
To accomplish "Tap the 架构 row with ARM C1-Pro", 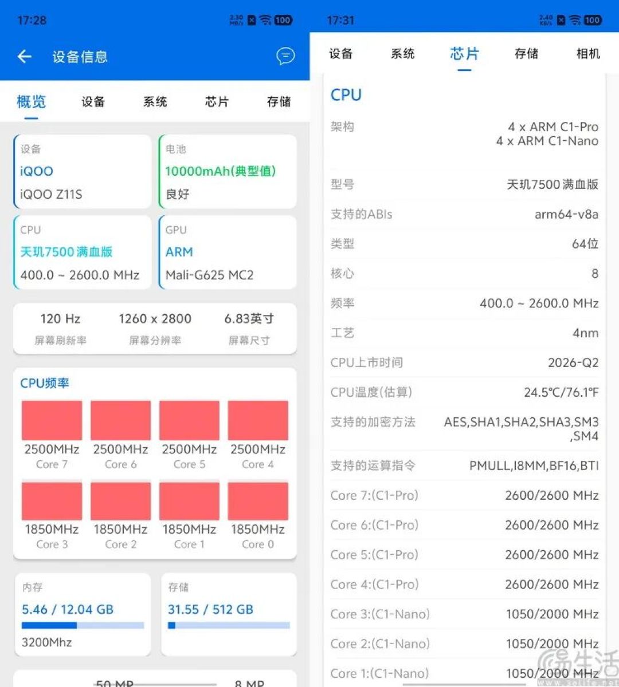I will pos(464,134).
